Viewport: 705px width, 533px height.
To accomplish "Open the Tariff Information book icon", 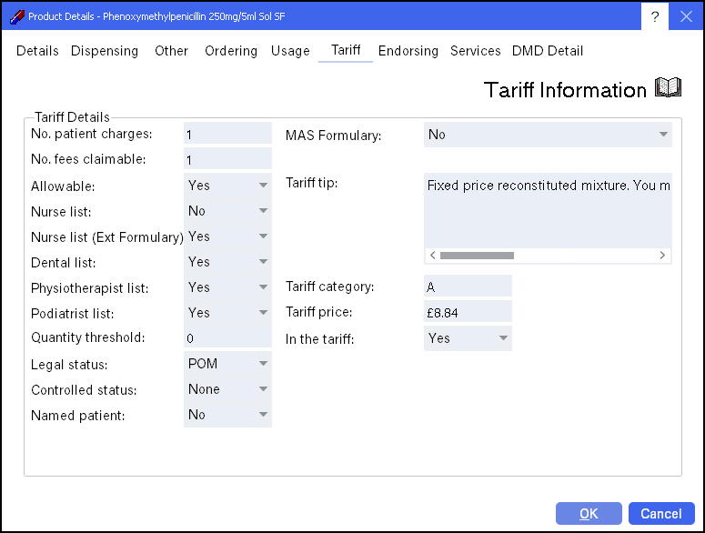I will click(668, 87).
